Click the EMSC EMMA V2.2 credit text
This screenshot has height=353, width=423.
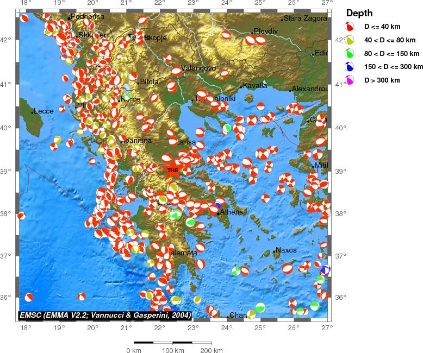pyautogui.click(x=105, y=315)
